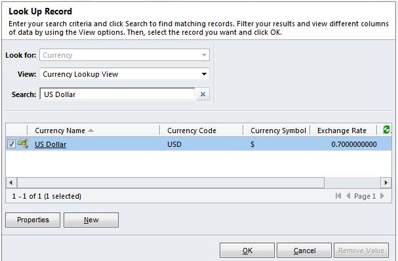
Task: Confirm the selection with the OK button
Action: pos(247,251)
